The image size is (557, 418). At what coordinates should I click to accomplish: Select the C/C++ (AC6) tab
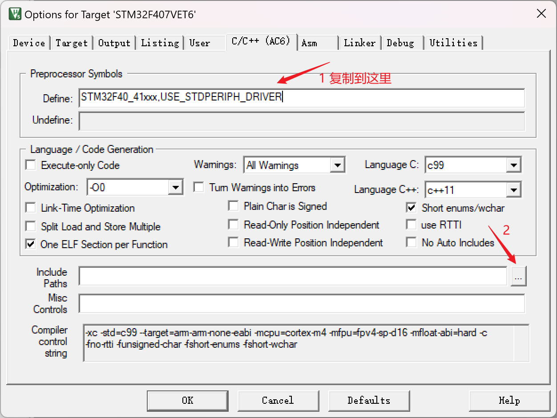(x=261, y=41)
